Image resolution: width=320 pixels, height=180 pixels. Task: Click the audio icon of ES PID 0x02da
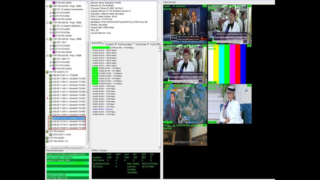pyautogui.click(x=54, y=32)
